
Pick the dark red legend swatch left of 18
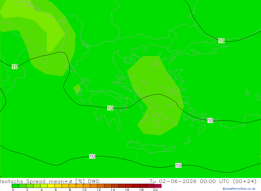click(137, 186)
